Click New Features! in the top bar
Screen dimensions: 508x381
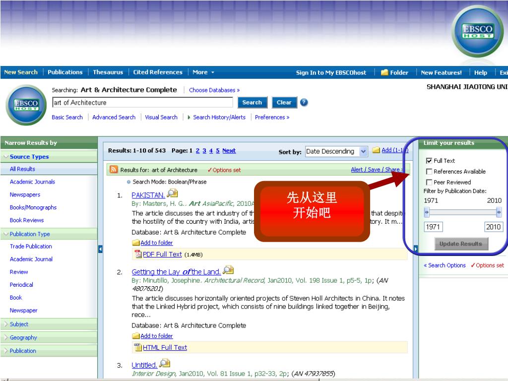pyautogui.click(x=441, y=72)
